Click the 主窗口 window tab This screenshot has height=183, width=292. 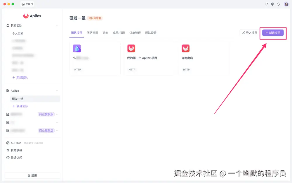[x=27, y=4]
